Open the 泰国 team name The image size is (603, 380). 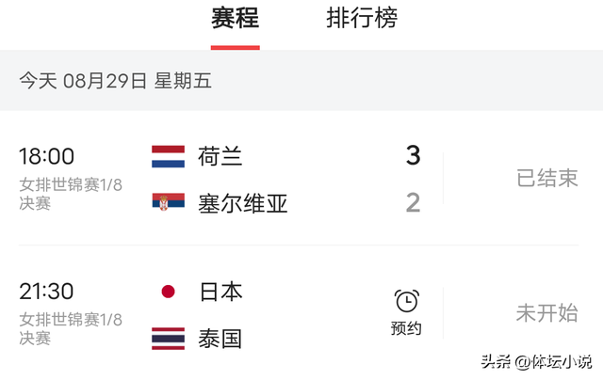click(220, 339)
